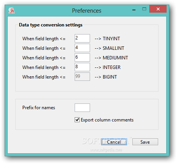Click the Export column comments label

click(x=107, y=120)
